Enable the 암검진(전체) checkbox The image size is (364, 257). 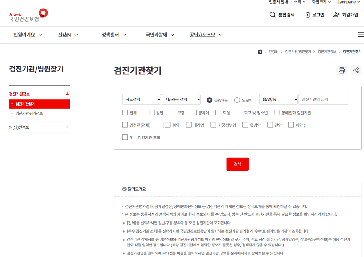click(124, 125)
